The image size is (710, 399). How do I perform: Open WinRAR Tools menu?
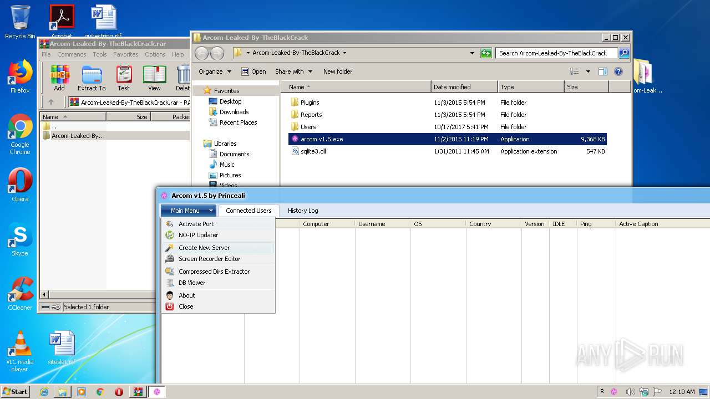tap(100, 54)
